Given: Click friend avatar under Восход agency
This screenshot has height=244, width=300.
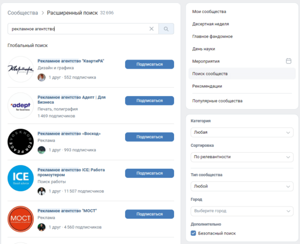Looking at the screenshot, I should (x=41, y=150).
